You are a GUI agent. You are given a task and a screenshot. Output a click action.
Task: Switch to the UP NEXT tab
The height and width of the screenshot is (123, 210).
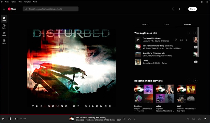(x=145, y=24)
